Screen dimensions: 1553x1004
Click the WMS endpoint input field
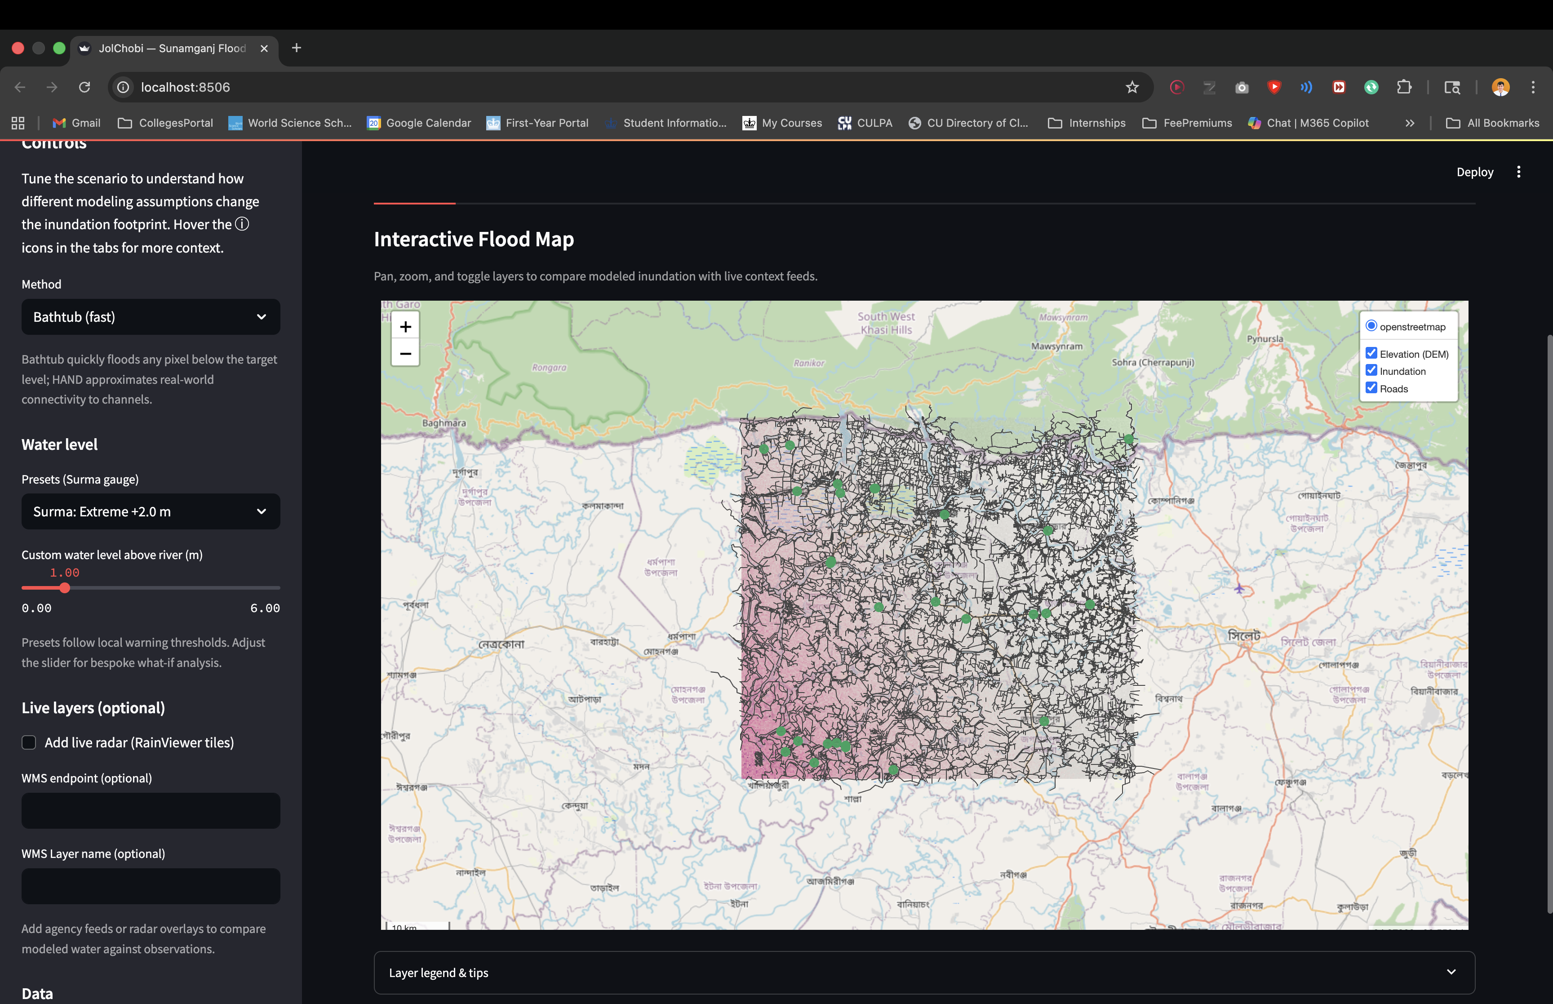coord(151,810)
